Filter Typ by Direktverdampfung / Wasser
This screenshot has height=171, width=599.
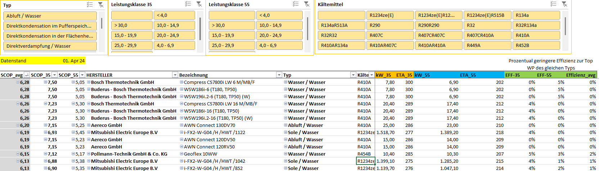(50, 46)
